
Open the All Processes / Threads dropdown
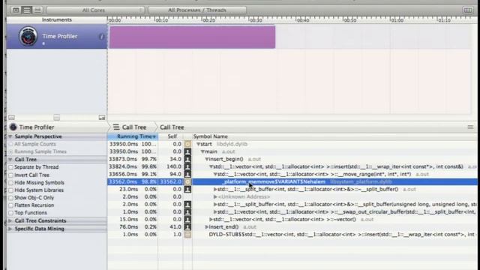pyautogui.click(x=197, y=10)
